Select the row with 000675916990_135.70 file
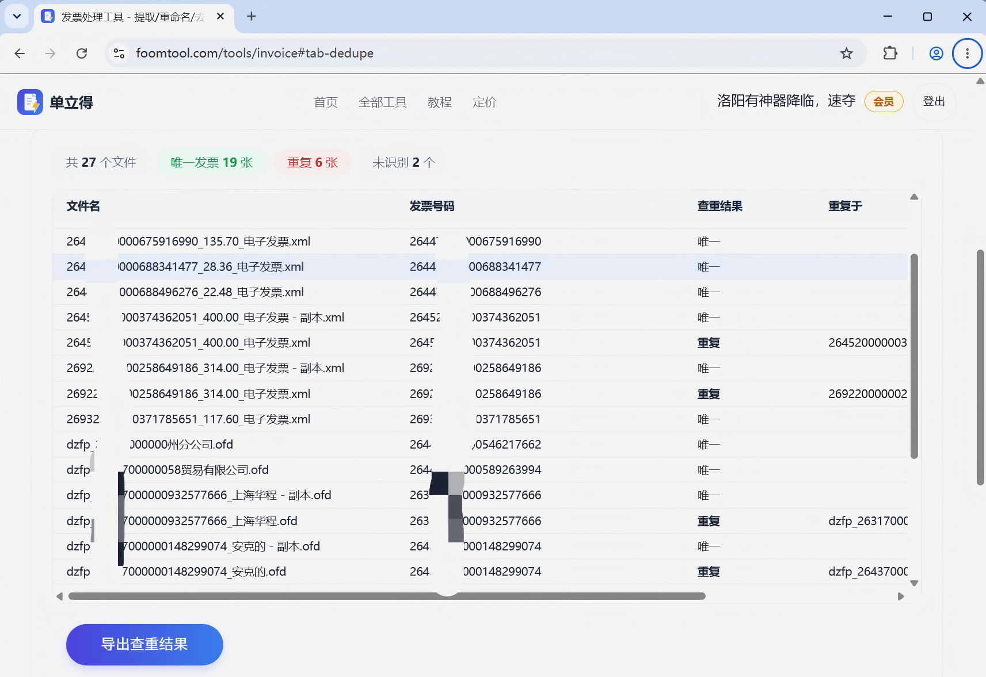The height and width of the screenshot is (677, 986). 480,242
